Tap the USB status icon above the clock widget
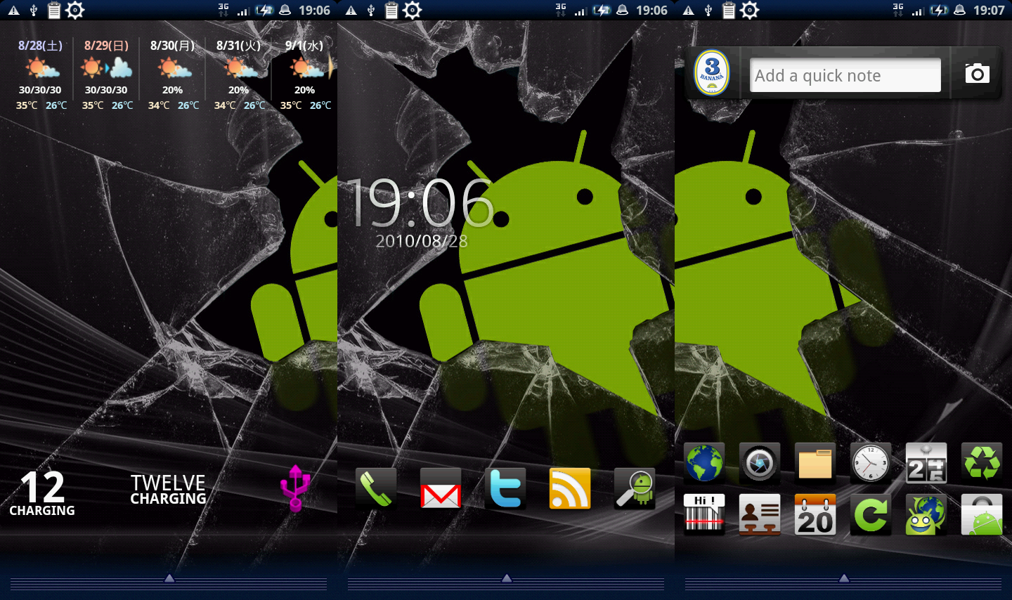The height and width of the screenshot is (600, 1012). coord(371,11)
